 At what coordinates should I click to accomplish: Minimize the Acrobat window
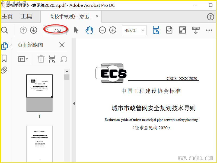195,5
